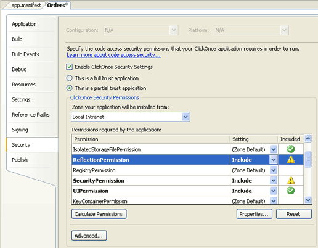
Task: Select full trust application option
Action: click(x=70, y=78)
